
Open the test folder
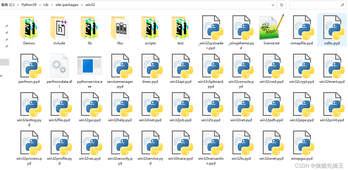180,28
